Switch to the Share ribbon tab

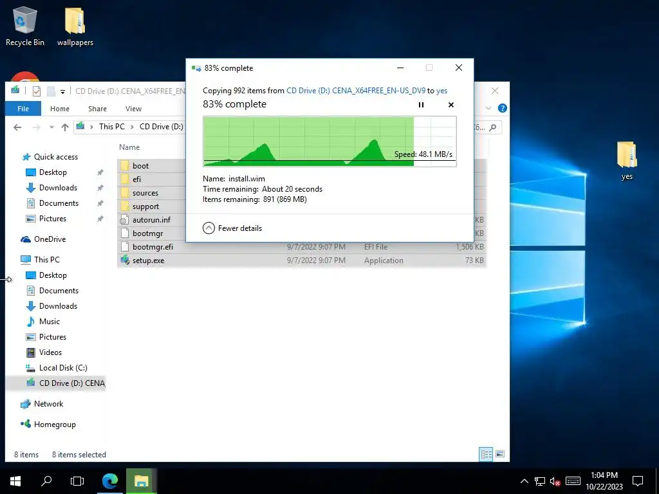click(x=97, y=108)
